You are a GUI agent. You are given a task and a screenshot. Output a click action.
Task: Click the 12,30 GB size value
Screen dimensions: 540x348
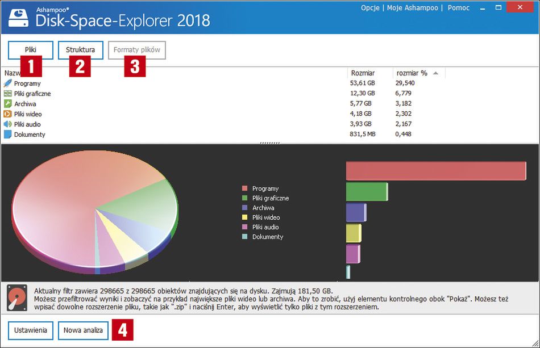pos(362,93)
